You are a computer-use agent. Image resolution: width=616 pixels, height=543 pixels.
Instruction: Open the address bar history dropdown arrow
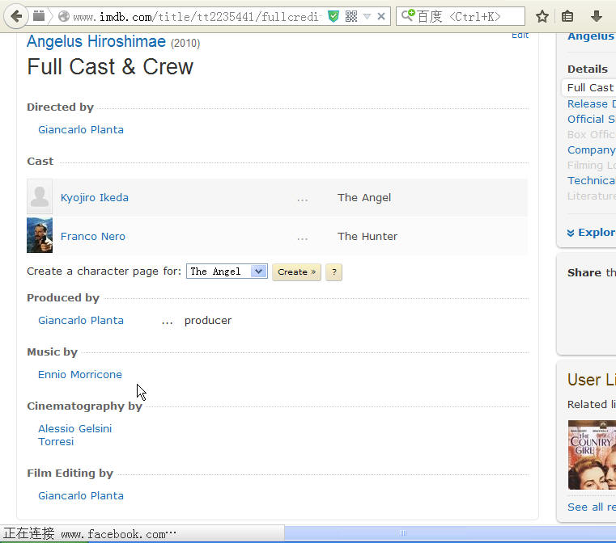click(x=367, y=16)
